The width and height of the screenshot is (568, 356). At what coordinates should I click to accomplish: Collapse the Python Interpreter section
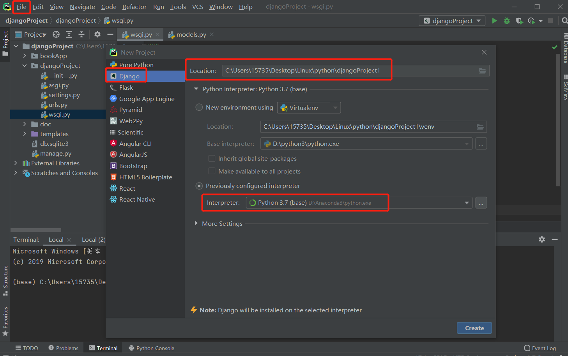[x=196, y=89]
